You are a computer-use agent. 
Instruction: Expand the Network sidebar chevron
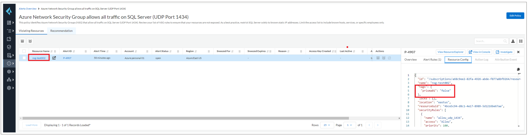pyautogui.click(x=13, y=80)
